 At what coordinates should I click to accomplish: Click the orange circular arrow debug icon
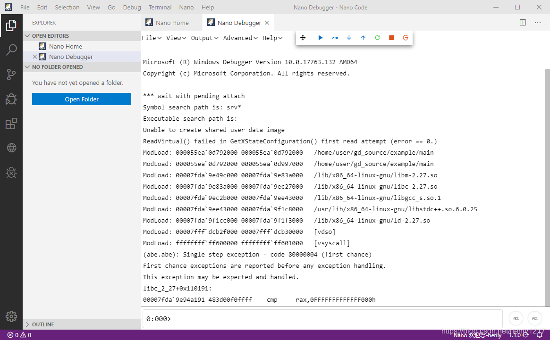406,38
